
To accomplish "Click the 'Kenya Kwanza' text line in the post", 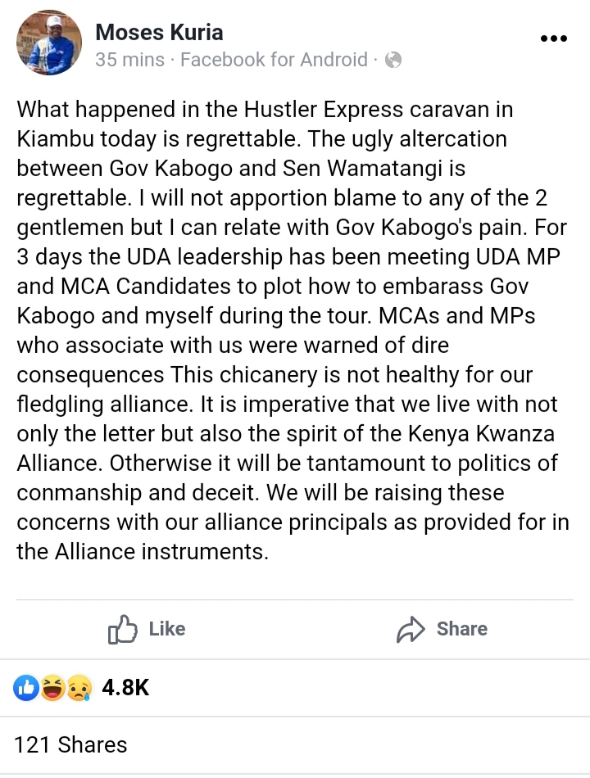I will point(285,434).
